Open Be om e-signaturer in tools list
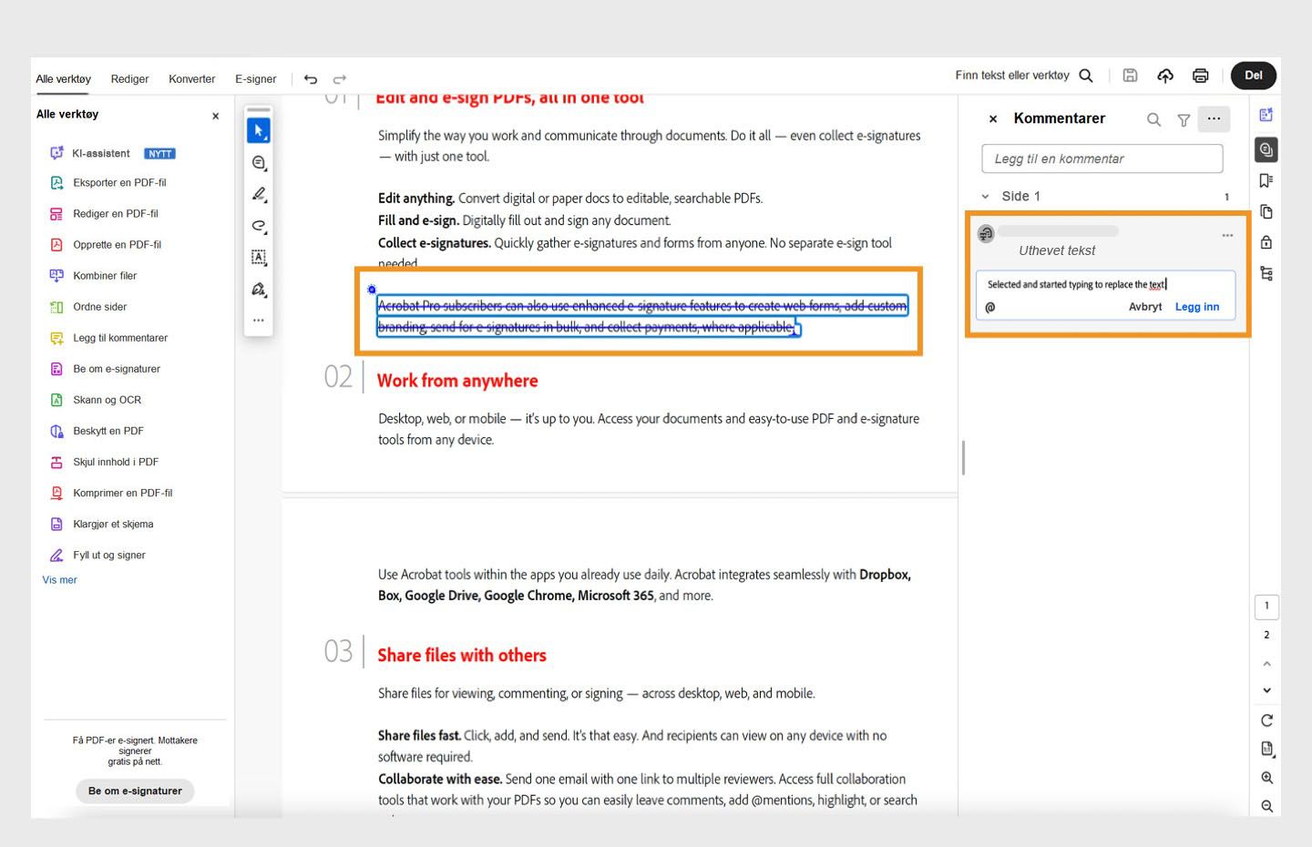Image resolution: width=1312 pixels, height=847 pixels. click(105, 369)
